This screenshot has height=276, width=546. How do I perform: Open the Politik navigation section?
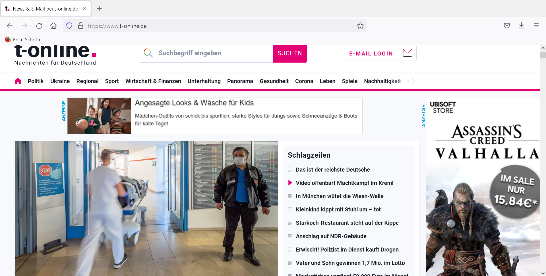click(x=36, y=81)
